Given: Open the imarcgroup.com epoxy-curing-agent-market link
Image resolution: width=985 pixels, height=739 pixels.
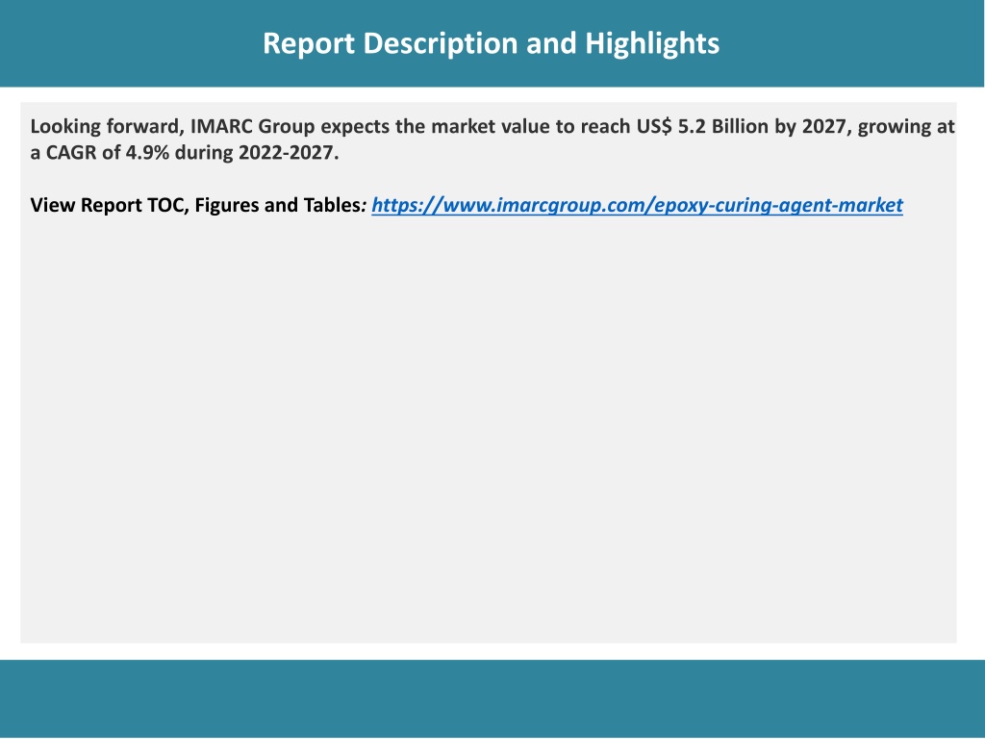Looking at the screenshot, I should click(637, 206).
